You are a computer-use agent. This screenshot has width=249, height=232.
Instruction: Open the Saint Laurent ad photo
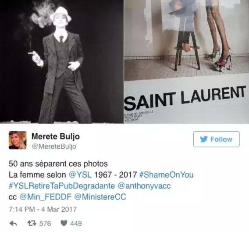(x=186, y=62)
